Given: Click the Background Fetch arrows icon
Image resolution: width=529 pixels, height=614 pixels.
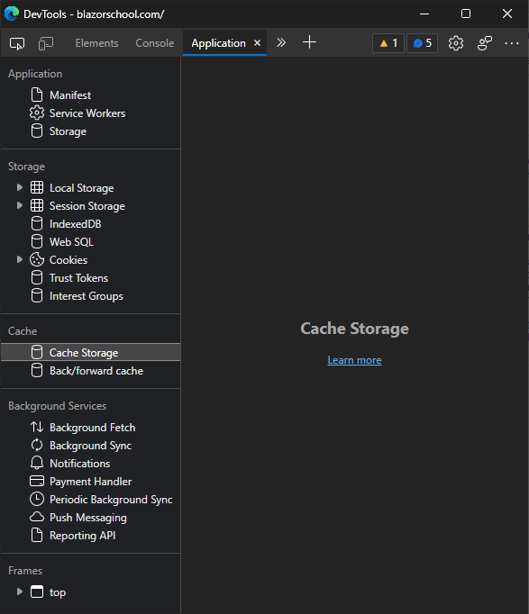Looking at the screenshot, I should [x=37, y=428].
